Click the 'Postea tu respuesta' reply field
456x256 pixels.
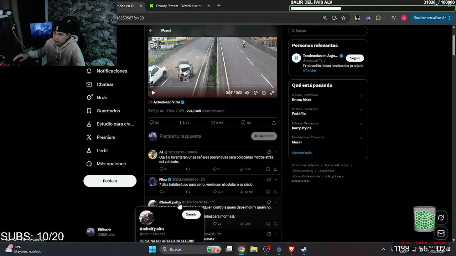click(203, 136)
